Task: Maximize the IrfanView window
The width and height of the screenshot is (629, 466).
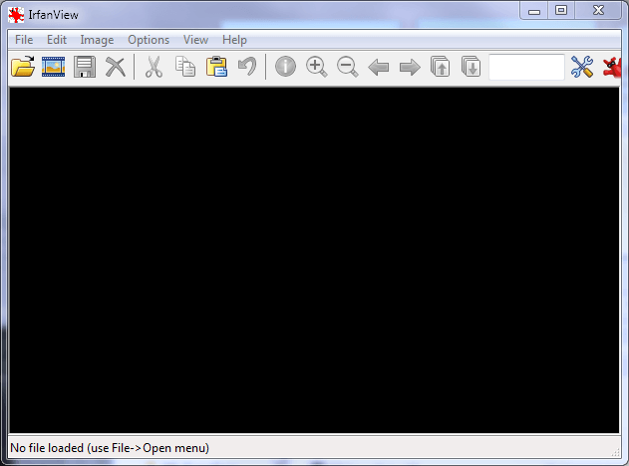Action: tap(561, 10)
